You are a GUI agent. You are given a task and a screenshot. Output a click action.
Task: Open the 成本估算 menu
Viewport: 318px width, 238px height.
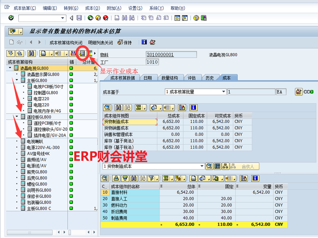click(x=25, y=8)
